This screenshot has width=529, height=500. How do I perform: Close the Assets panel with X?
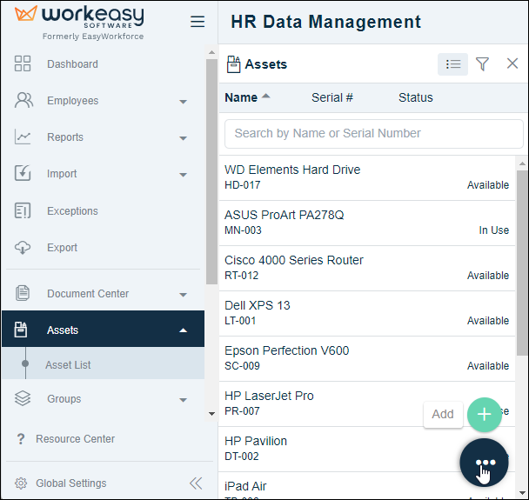tap(512, 63)
